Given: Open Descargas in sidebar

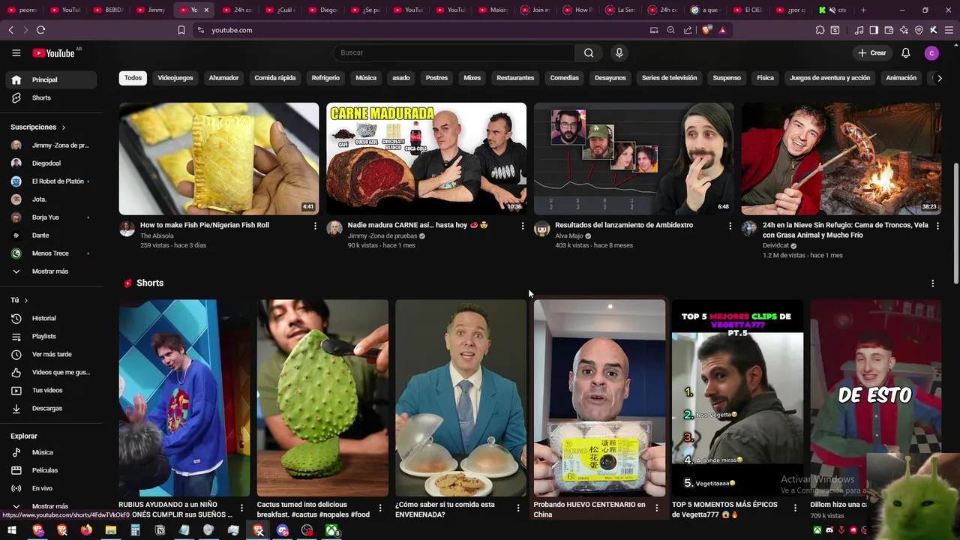Looking at the screenshot, I should click(x=52, y=408).
